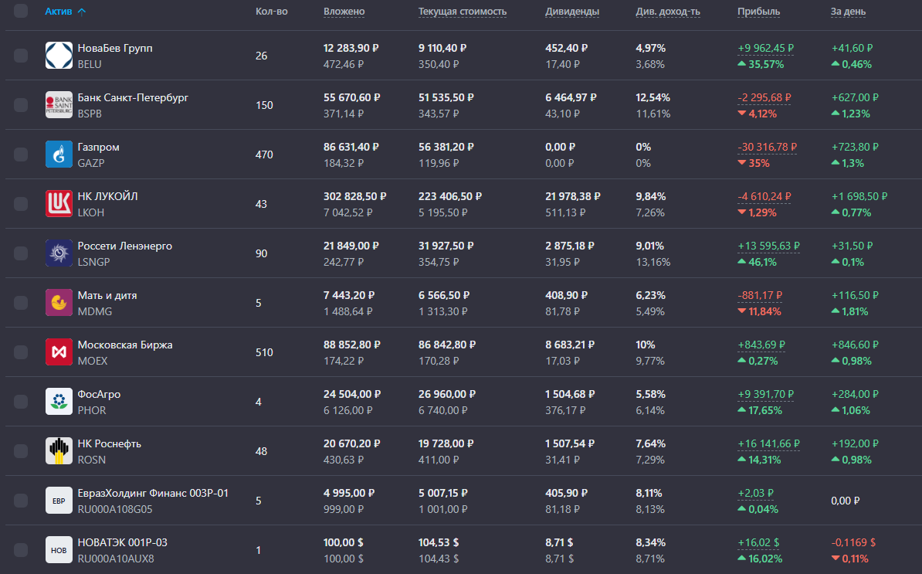Sort by the Кол-во column header

click(272, 11)
